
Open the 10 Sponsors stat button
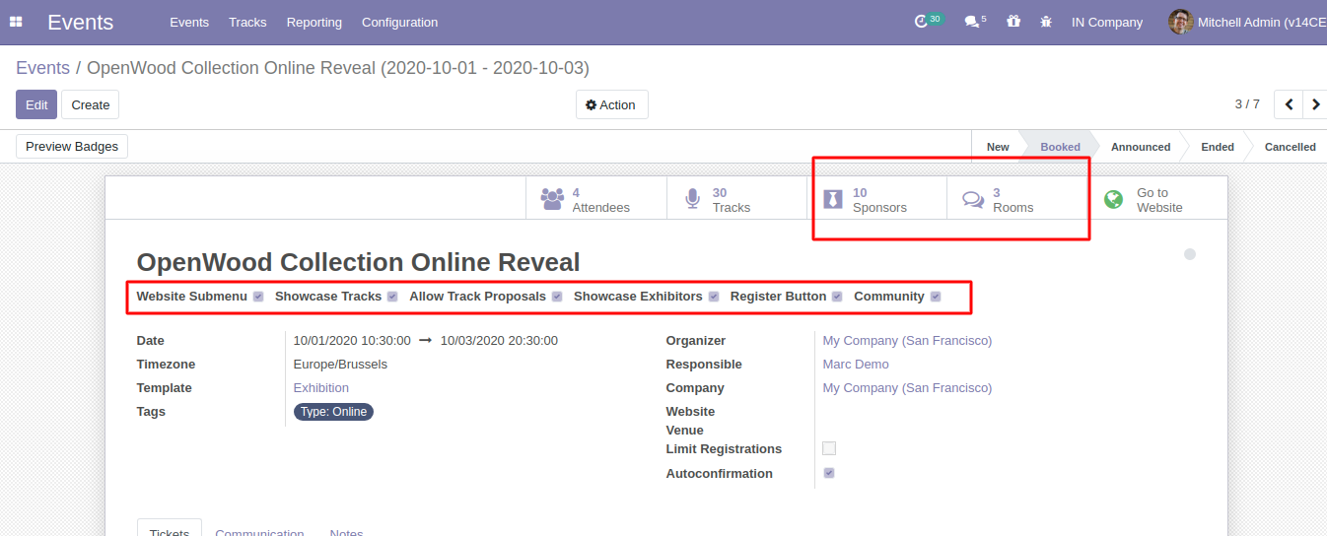(x=876, y=200)
